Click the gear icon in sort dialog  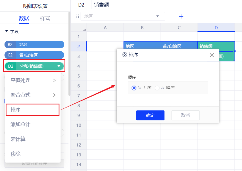(125, 55)
